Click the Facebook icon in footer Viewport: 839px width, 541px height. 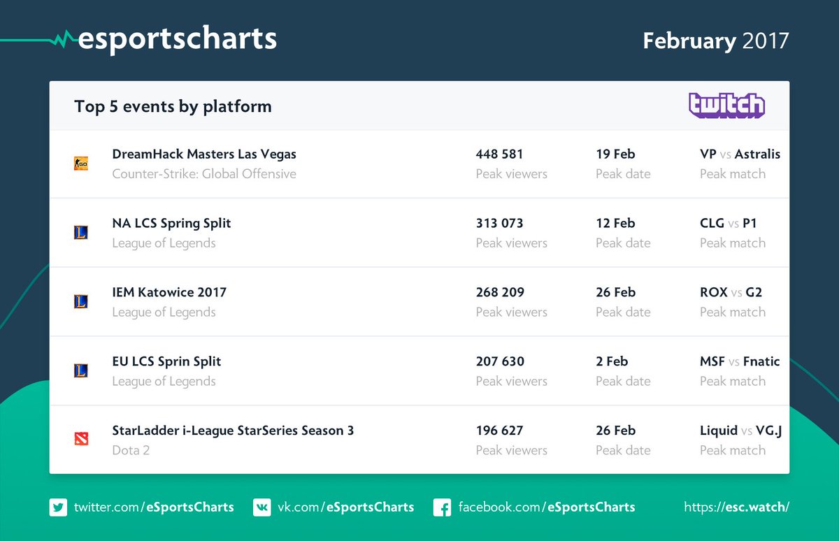point(442,507)
